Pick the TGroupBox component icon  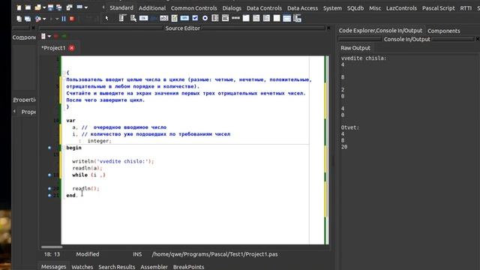coord(246,18)
